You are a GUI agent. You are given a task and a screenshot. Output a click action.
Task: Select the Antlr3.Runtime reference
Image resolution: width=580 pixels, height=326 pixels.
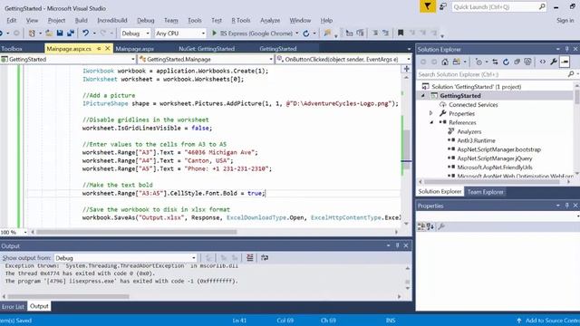(476, 140)
